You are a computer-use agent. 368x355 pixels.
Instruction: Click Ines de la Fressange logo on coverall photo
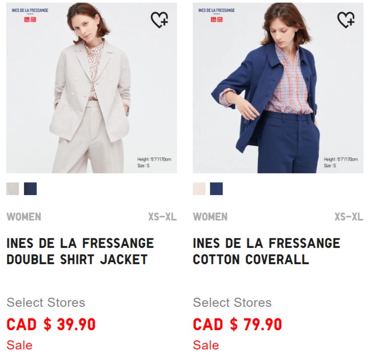217,11
